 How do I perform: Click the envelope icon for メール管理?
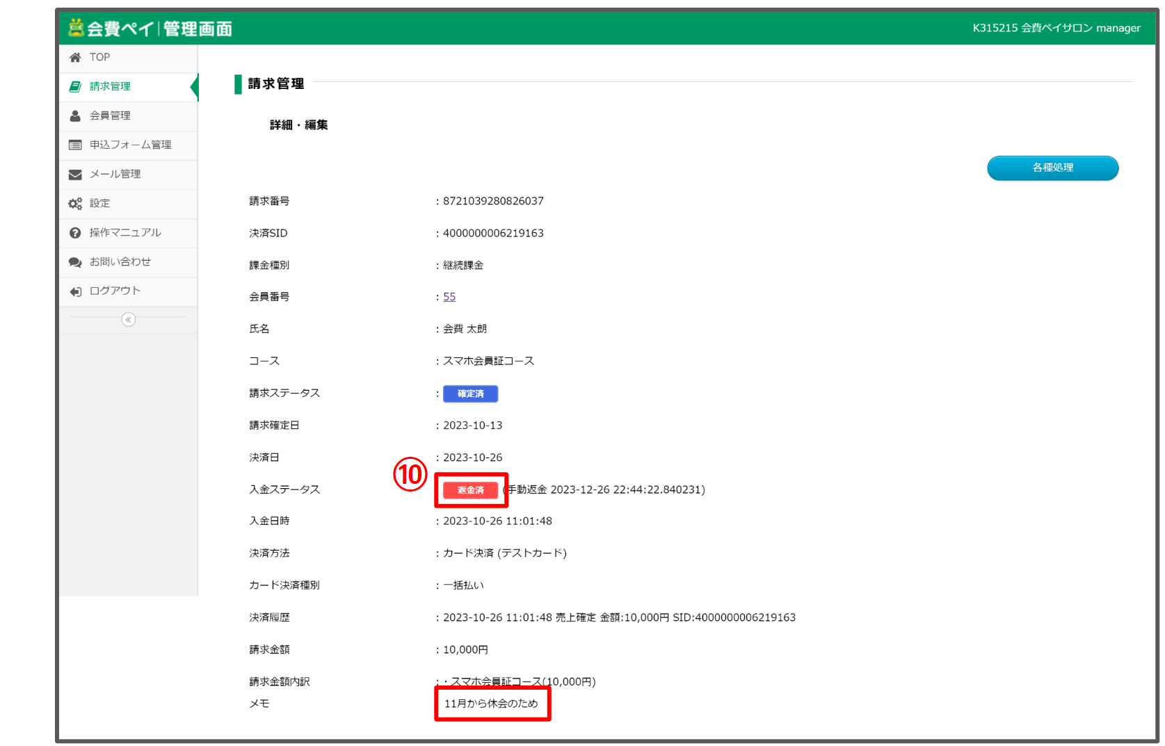[75, 175]
